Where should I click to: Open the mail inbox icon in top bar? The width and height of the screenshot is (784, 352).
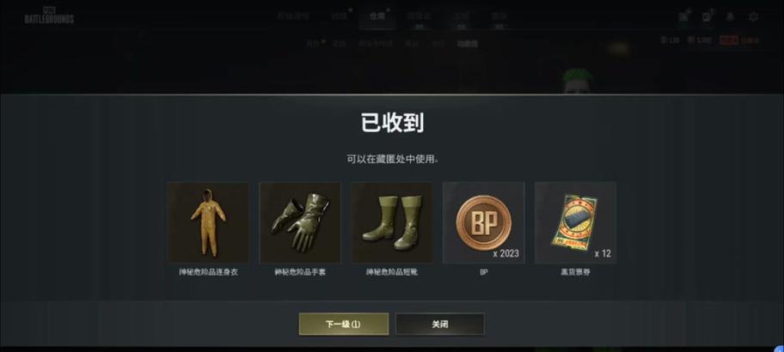[683, 17]
